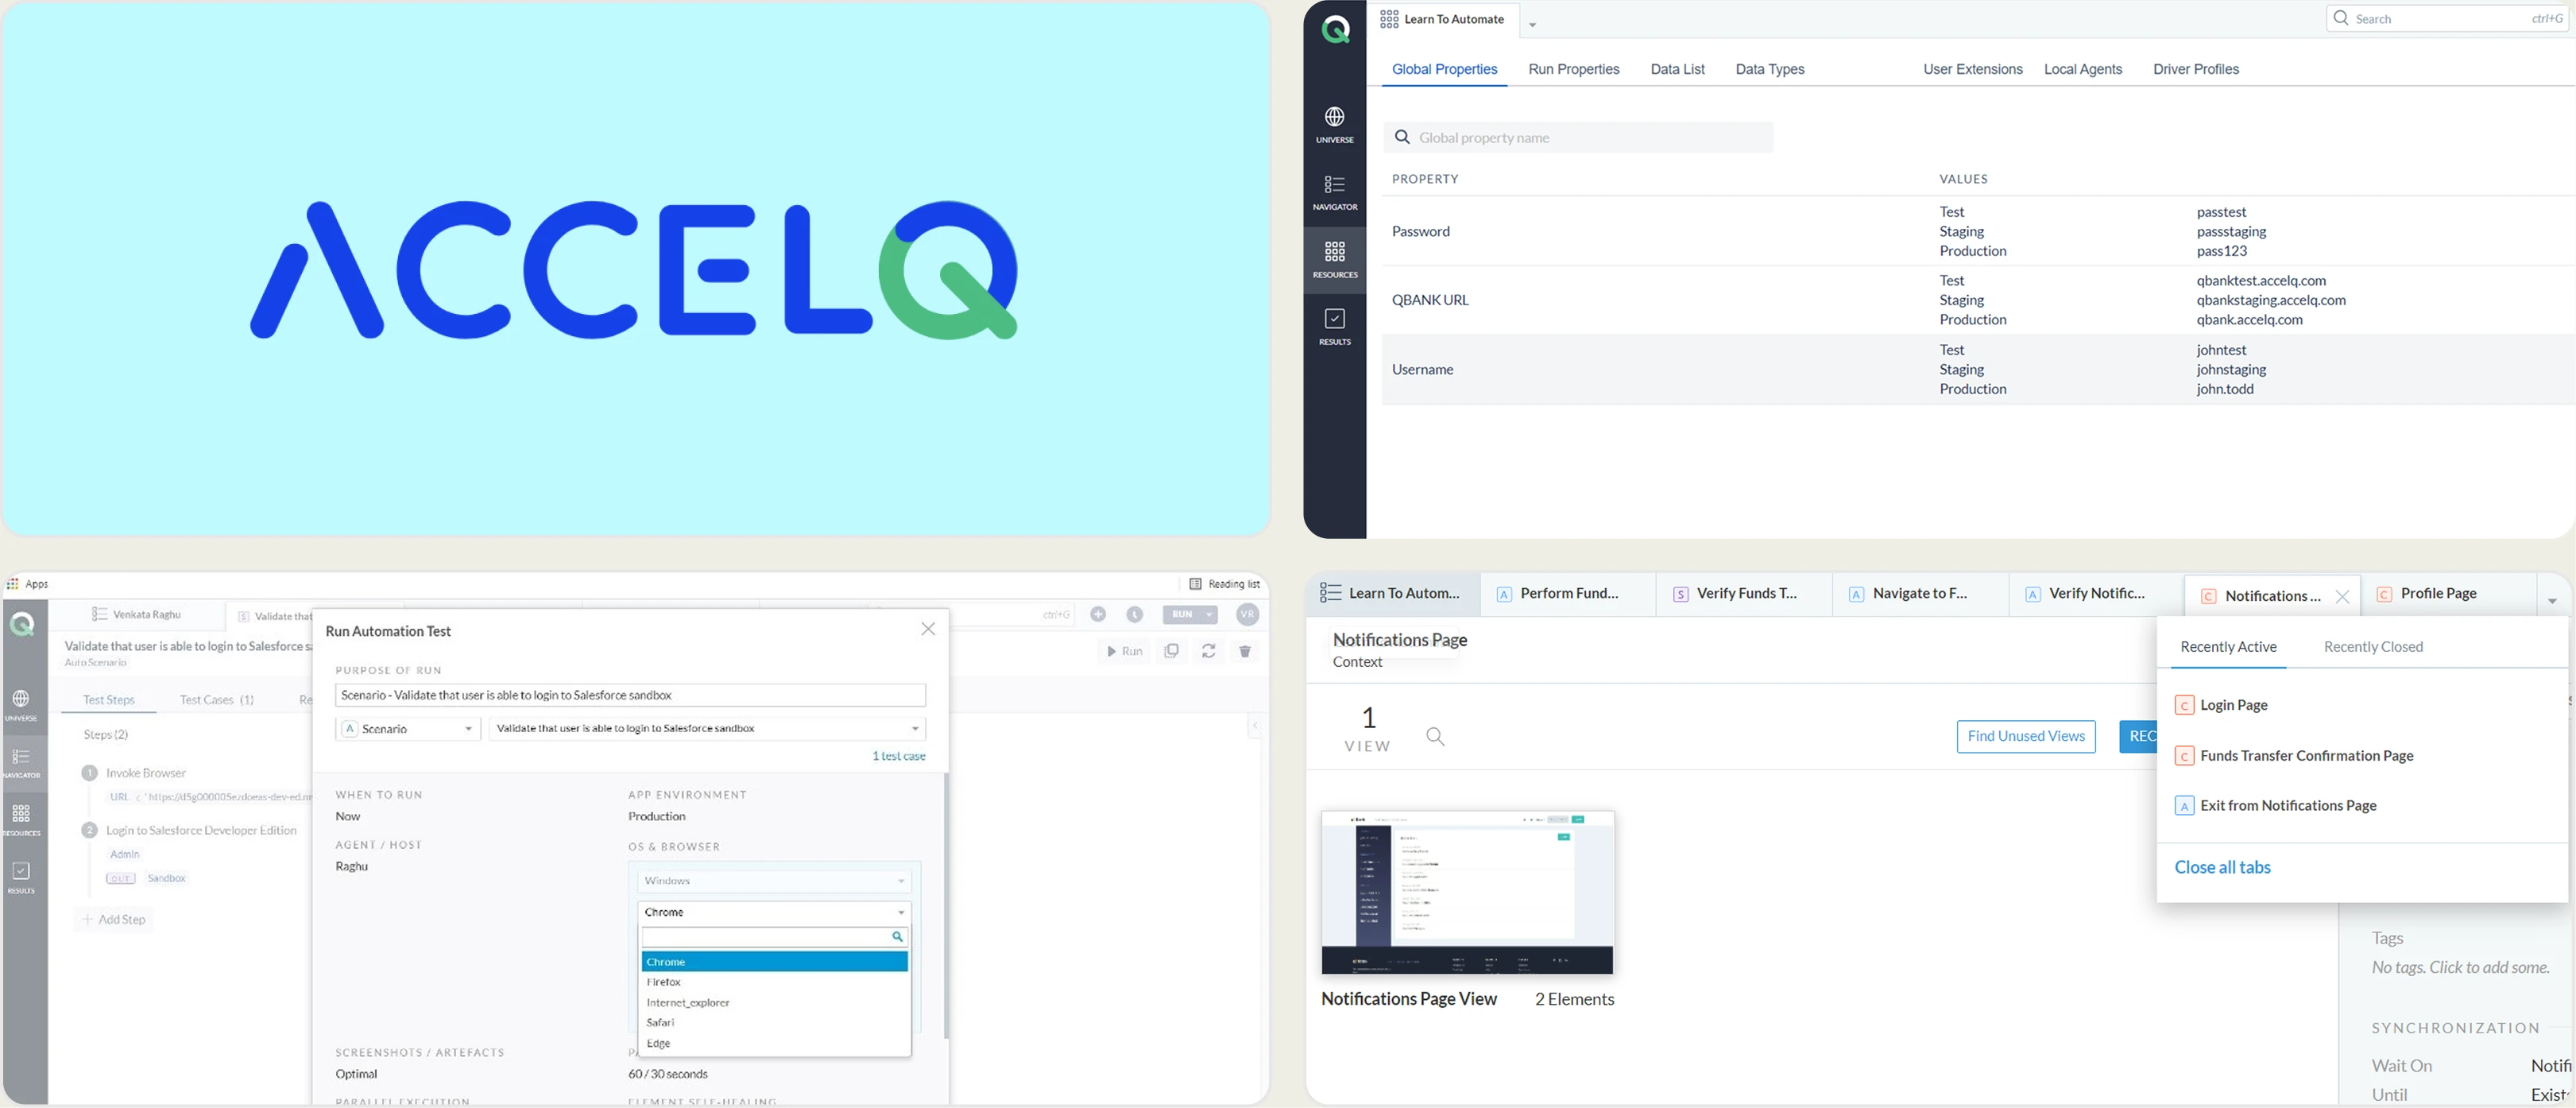
Task: Click the 1 test case link
Action: coord(898,756)
